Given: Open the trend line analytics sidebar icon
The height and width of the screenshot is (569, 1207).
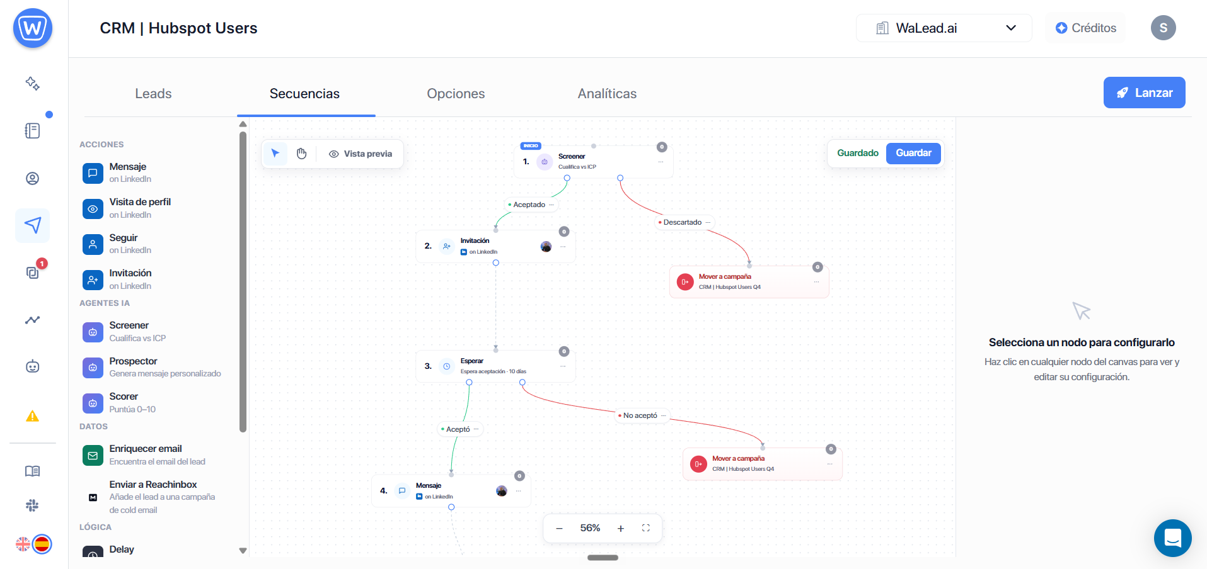Looking at the screenshot, I should tap(33, 320).
